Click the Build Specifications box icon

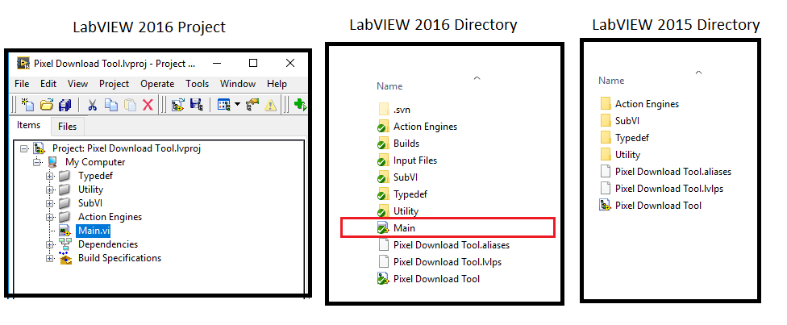65,258
